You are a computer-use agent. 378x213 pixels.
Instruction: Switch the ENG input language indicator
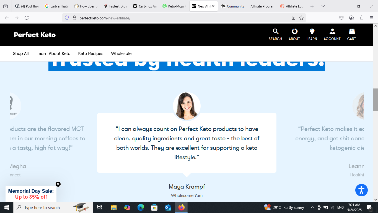coord(341,207)
